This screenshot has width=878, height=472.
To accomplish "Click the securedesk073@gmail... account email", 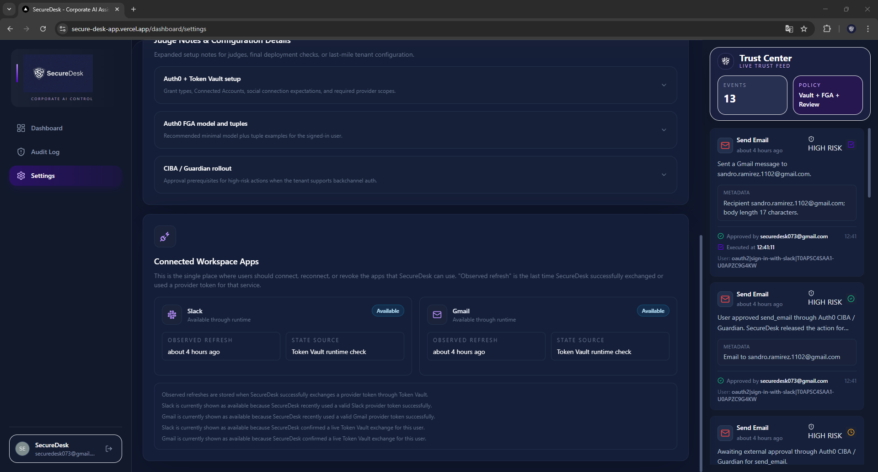I will (x=65, y=454).
